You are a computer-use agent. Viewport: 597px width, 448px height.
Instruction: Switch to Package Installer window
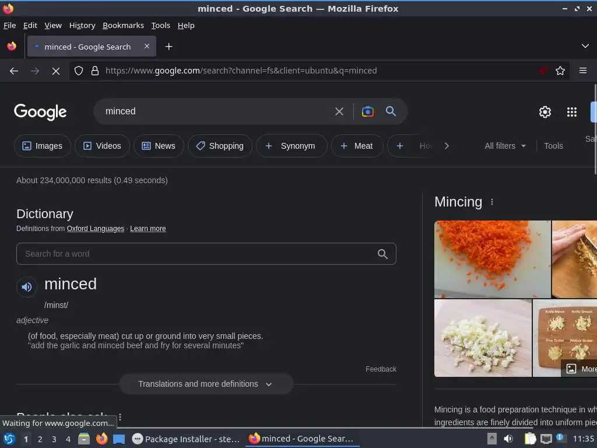[186, 439]
